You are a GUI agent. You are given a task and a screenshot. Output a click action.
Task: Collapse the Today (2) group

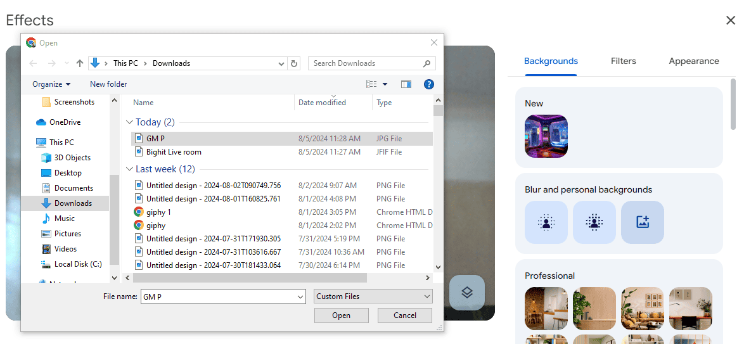129,122
